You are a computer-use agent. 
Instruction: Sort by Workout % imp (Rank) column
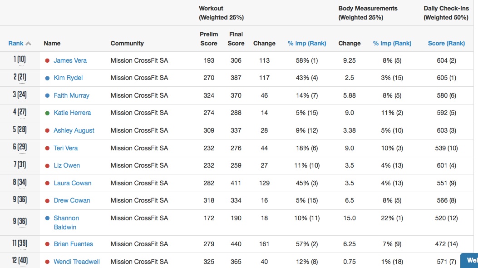point(307,44)
